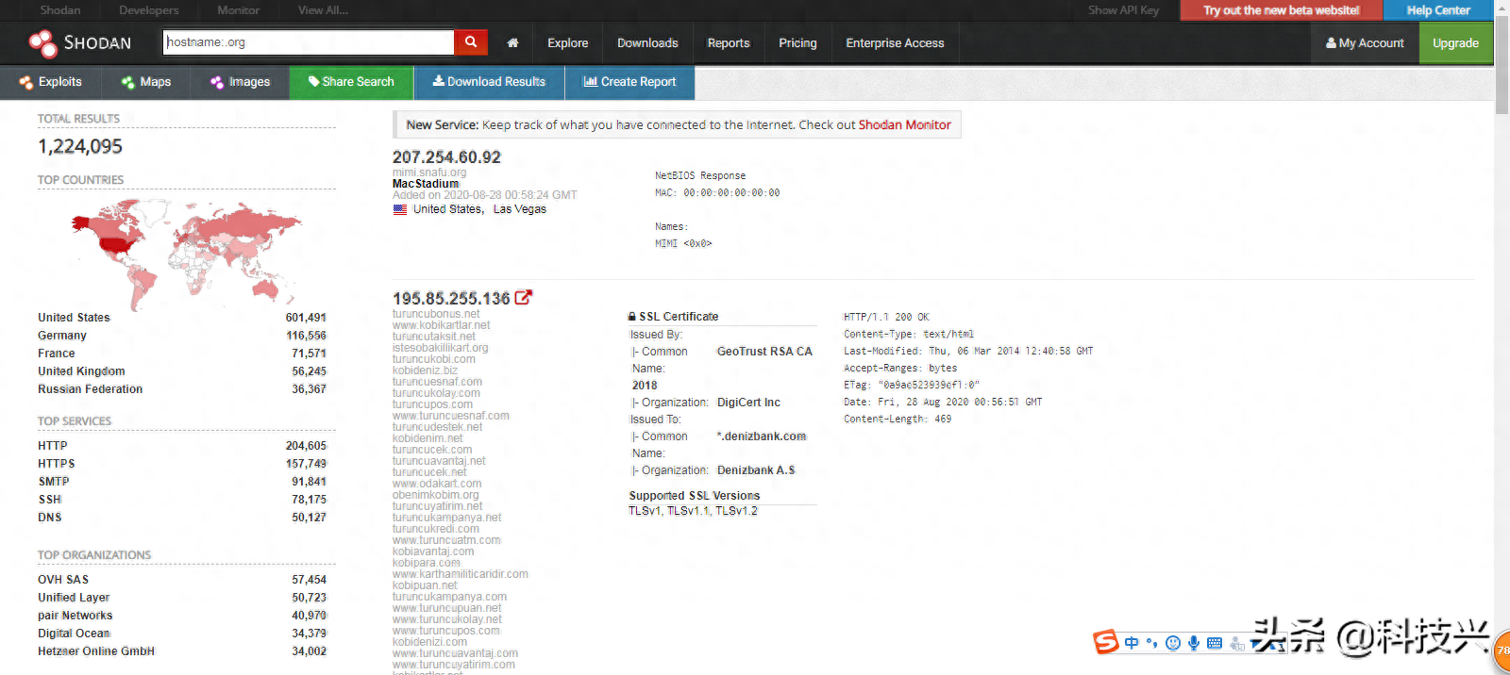The width and height of the screenshot is (1510, 675).
Task: Click the www.kobikartlar.net hostname
Action: coord(442,325)
